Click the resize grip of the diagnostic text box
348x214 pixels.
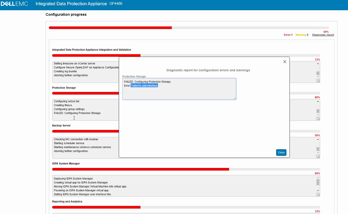[235, 98]
